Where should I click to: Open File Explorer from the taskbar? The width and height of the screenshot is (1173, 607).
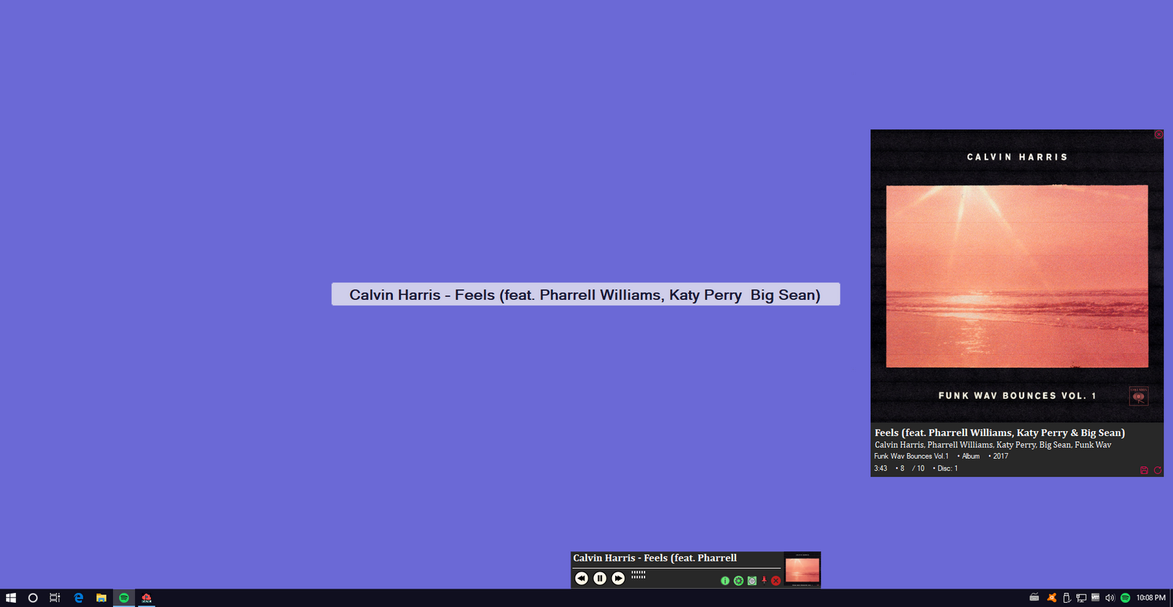[x=101, y=597]
